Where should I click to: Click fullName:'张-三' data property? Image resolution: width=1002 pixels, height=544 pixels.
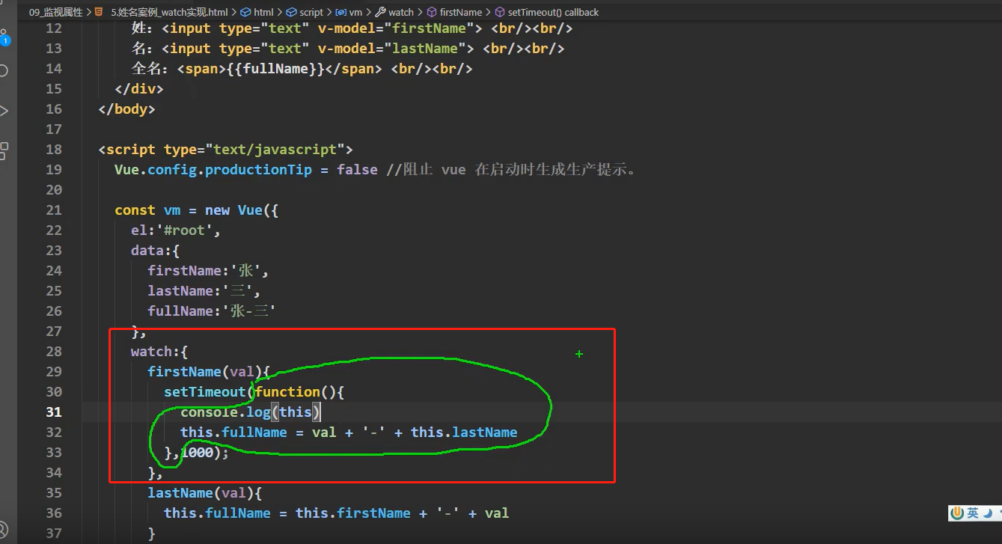[x=212, y=311]
